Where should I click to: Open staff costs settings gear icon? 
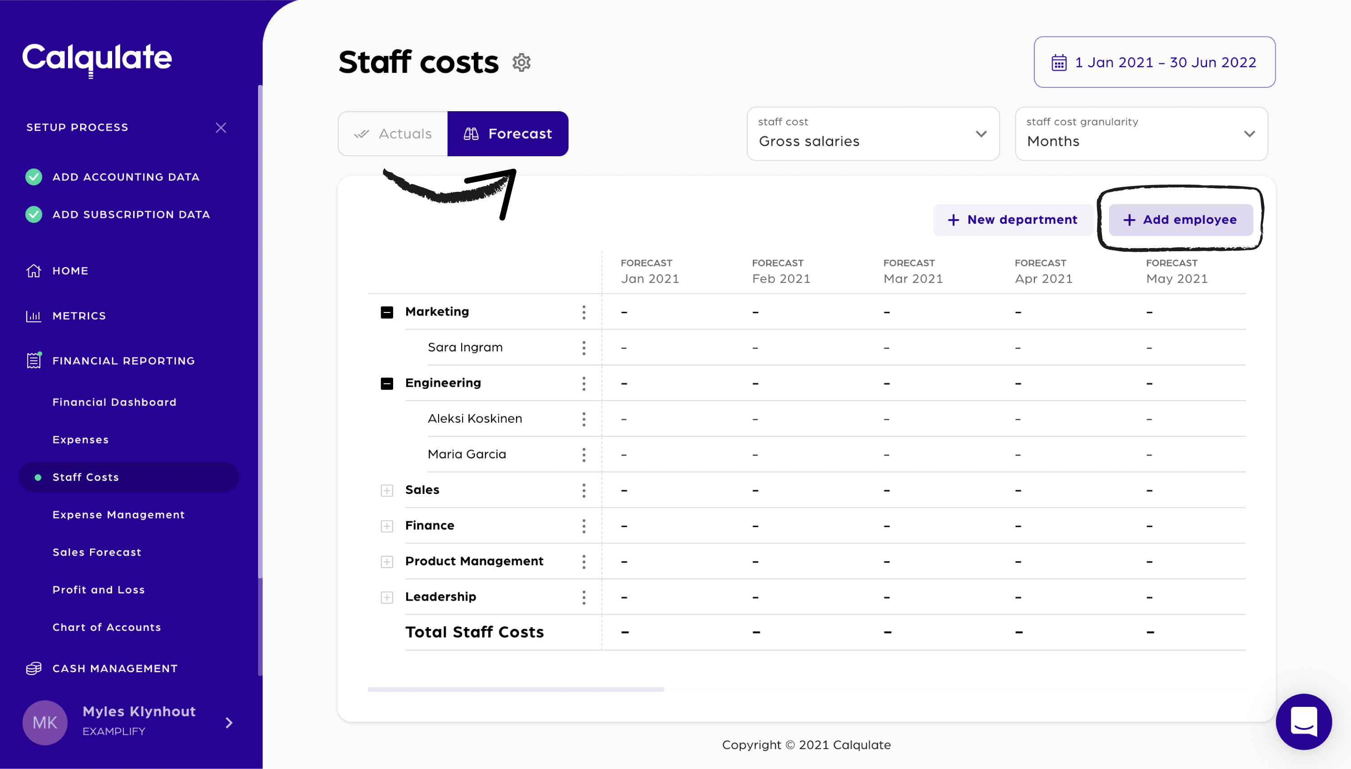[x=521, y=62]
